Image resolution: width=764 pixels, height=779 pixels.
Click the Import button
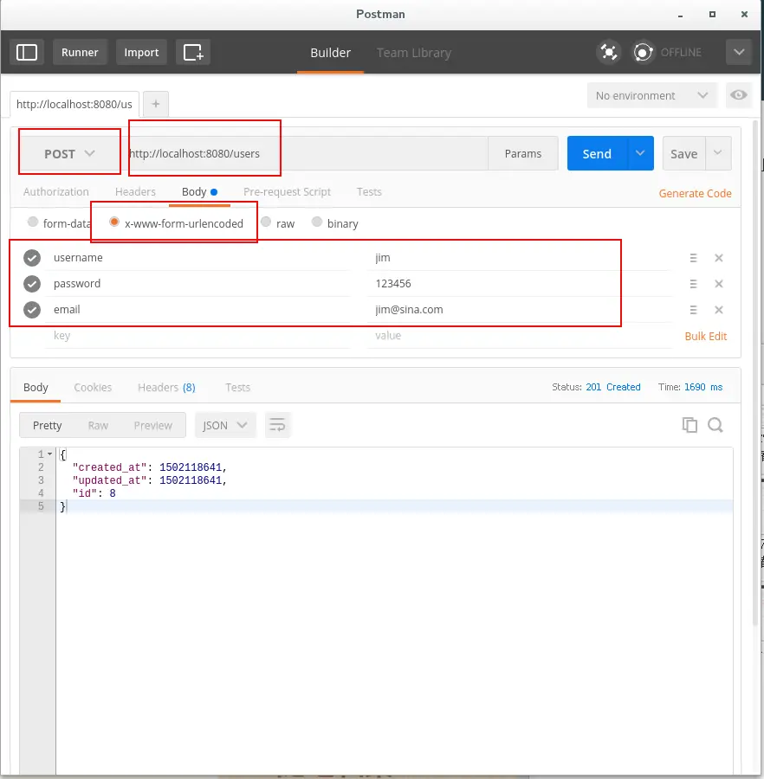(141, 52)
